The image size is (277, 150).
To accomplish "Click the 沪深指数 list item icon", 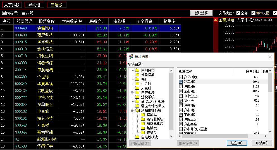I will click(x=181, y=77).
